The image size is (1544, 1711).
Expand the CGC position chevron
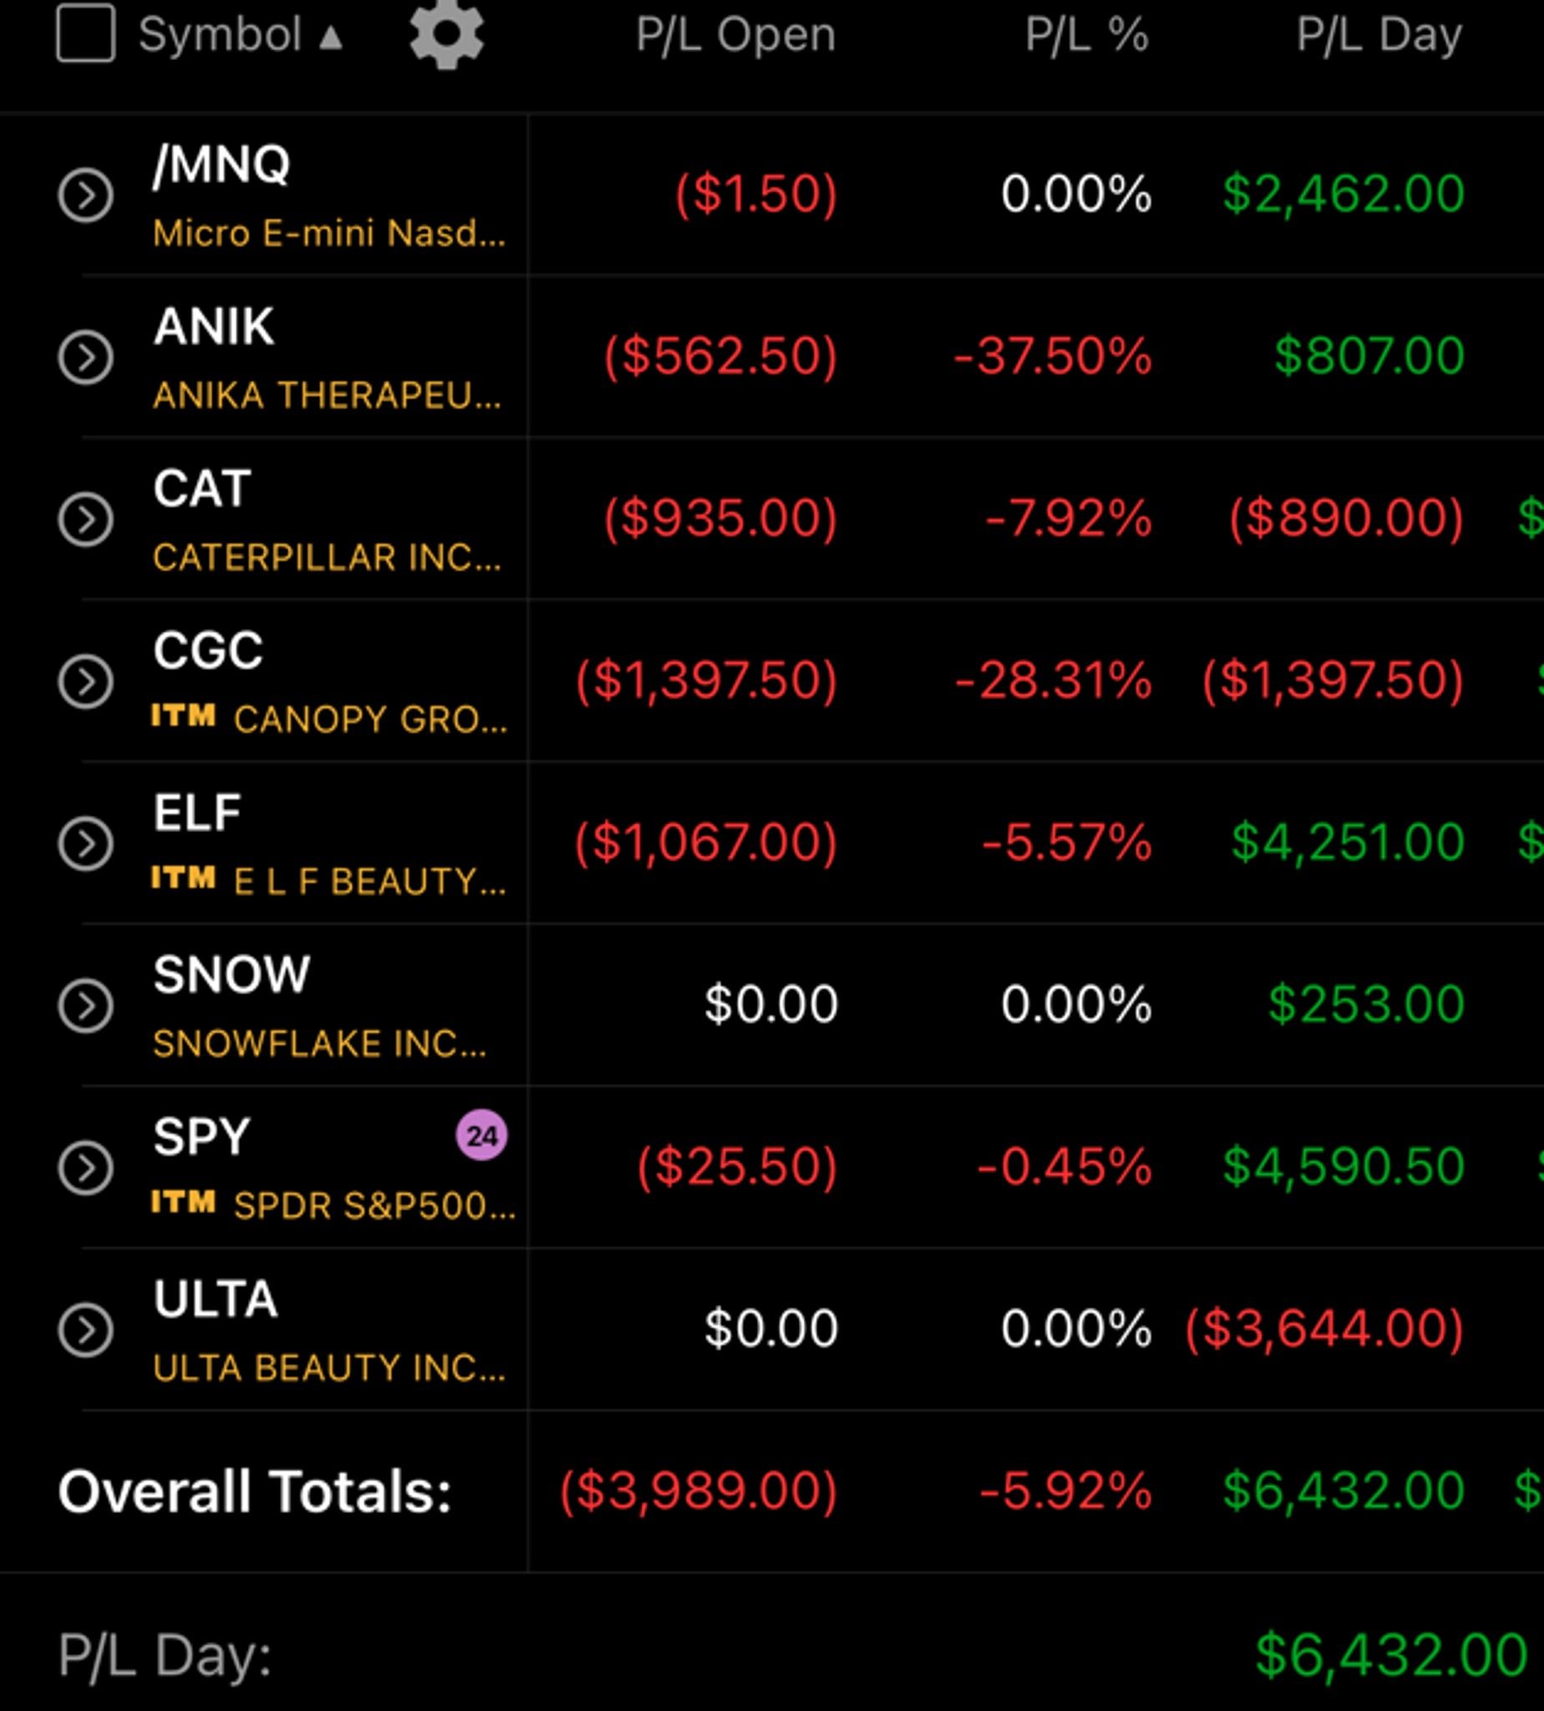tap(86, 681)
